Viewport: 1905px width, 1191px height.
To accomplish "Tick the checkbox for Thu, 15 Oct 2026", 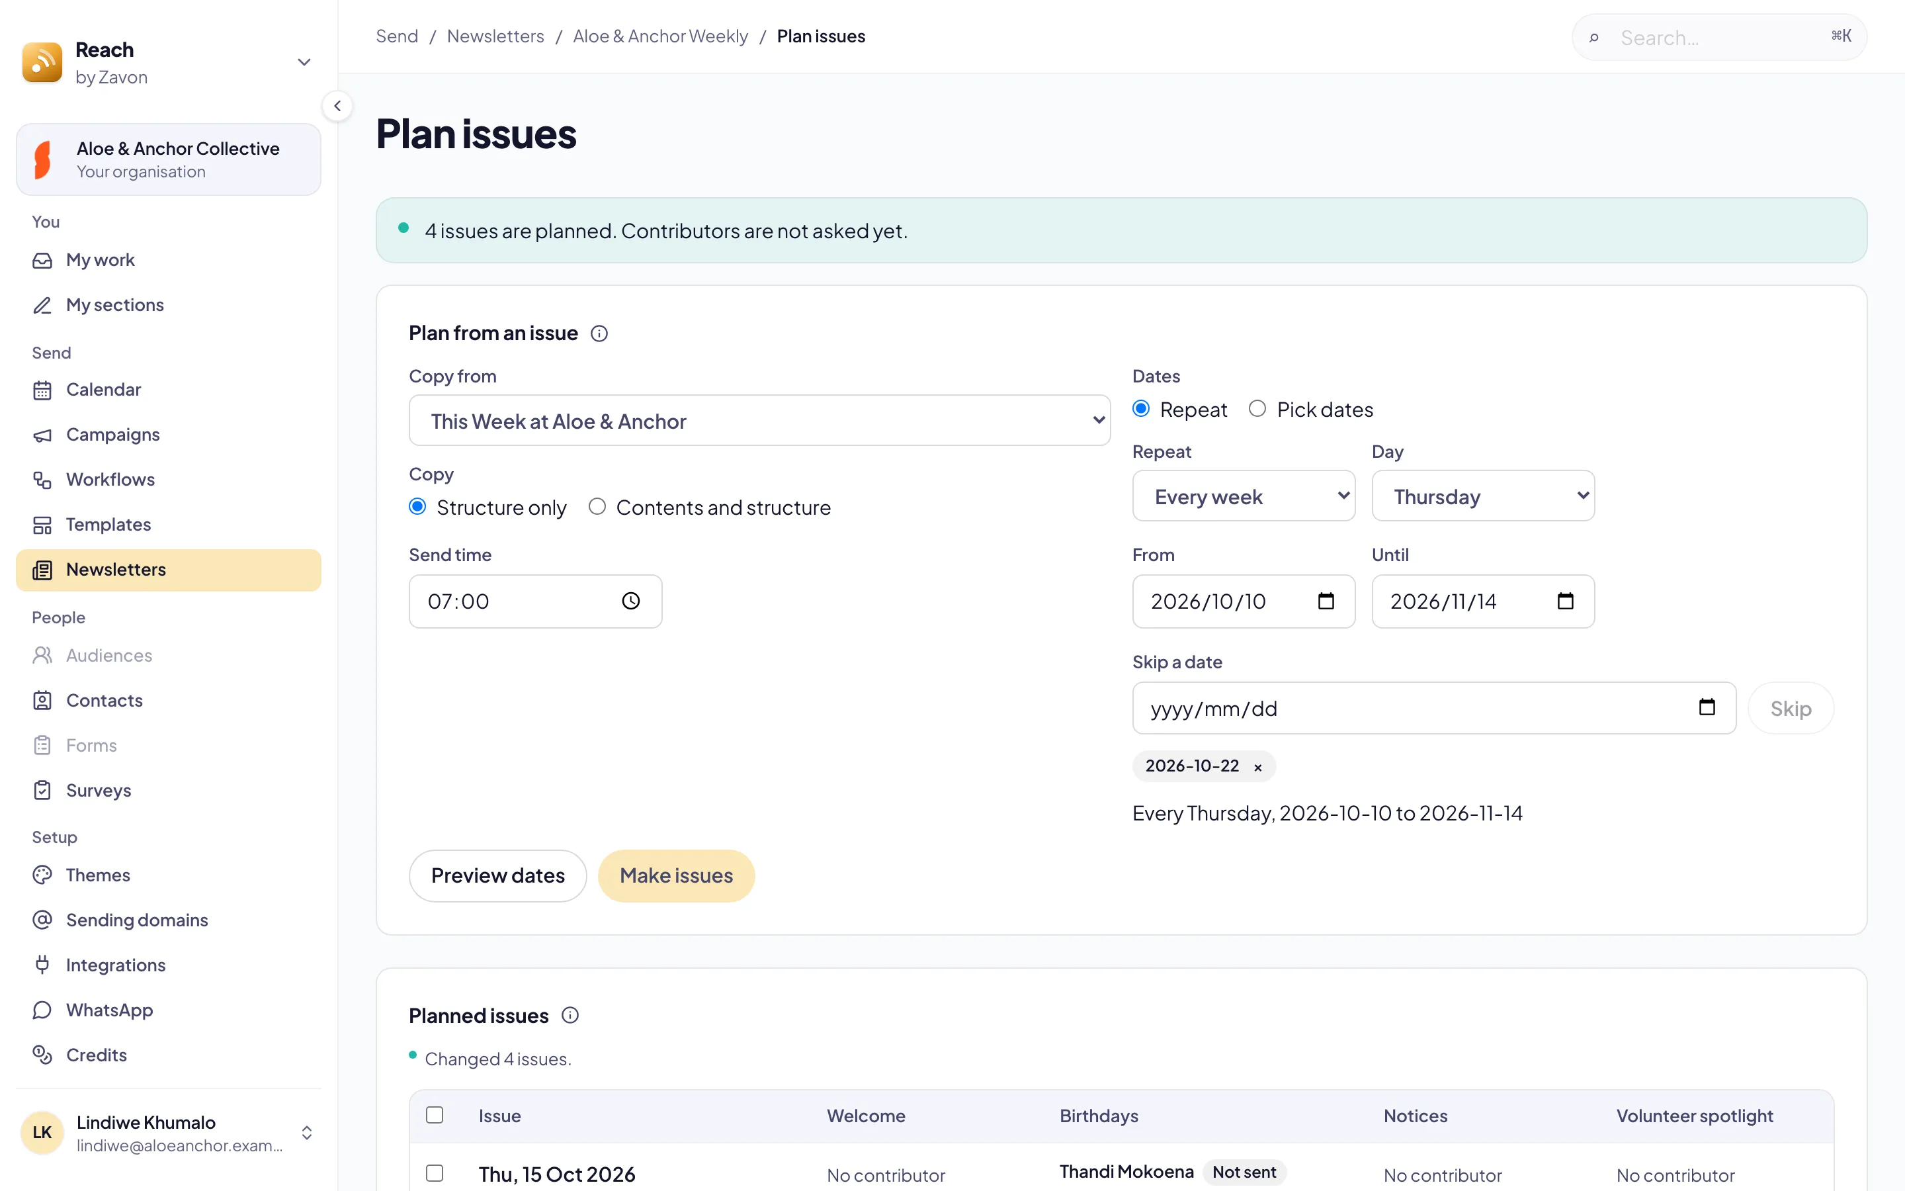I will [x=435, y=1174].
